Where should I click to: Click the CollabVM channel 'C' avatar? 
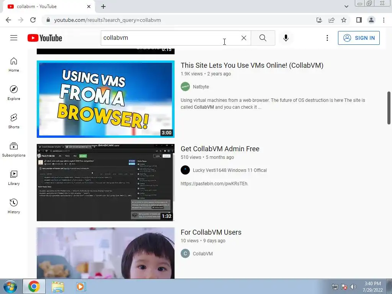[185, 254]
